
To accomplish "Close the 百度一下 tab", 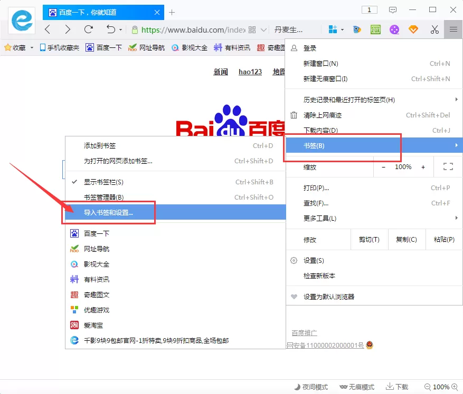I will (x=157, y=12).
